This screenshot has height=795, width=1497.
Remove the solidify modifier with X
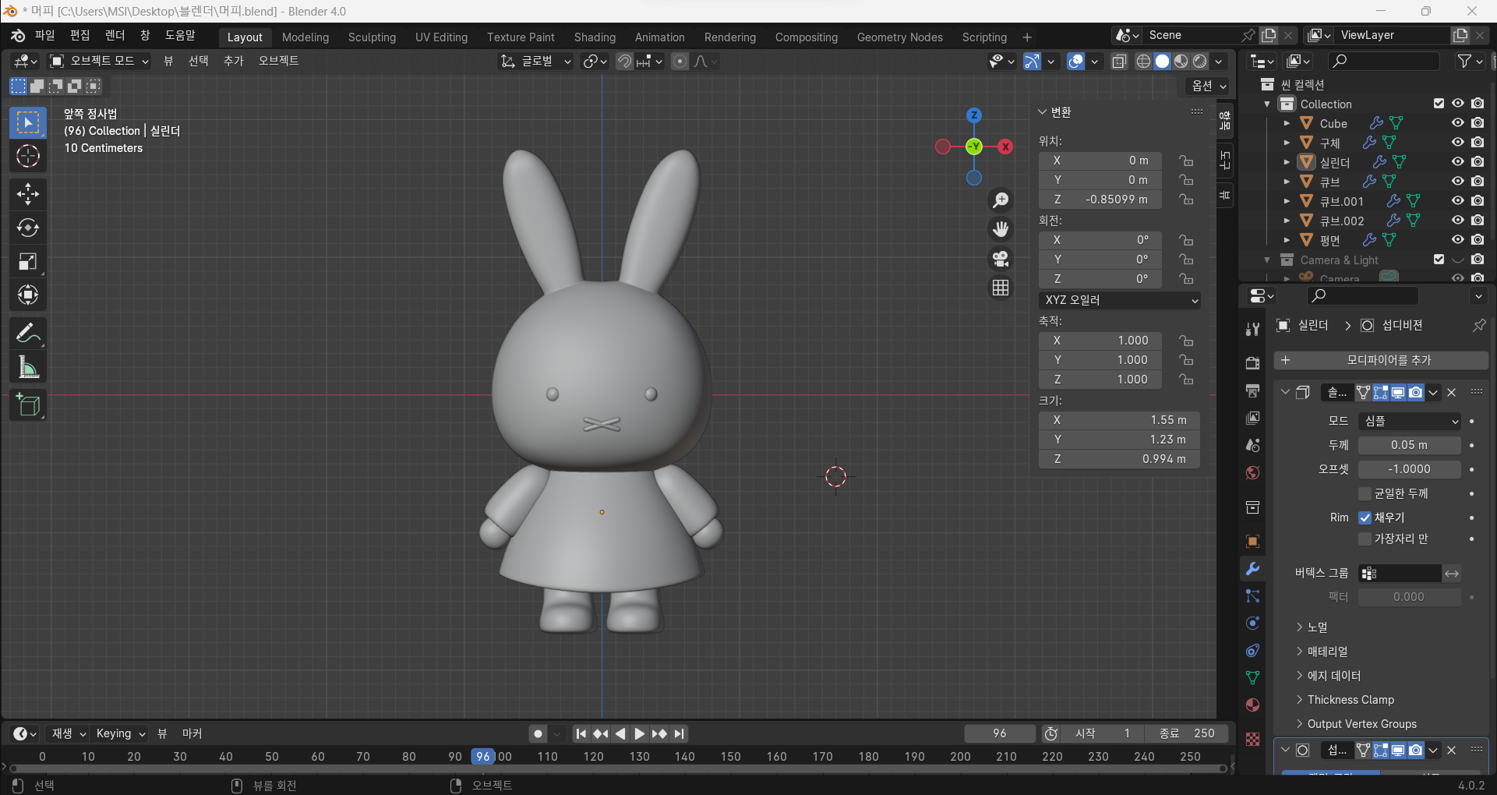(1451, 393)
